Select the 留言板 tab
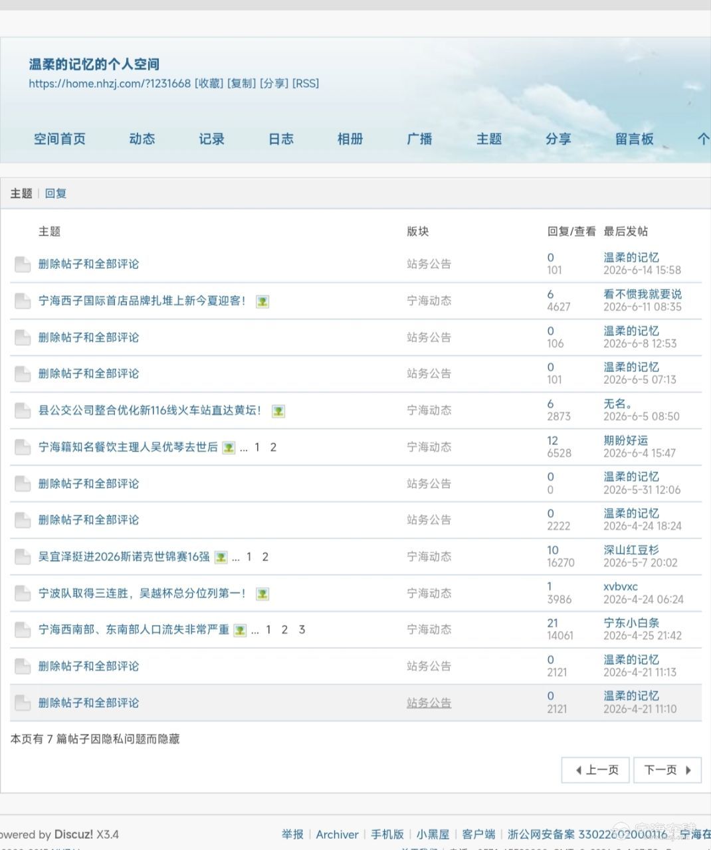The height and width of the screenshot is (850, 711). point(635,139)
